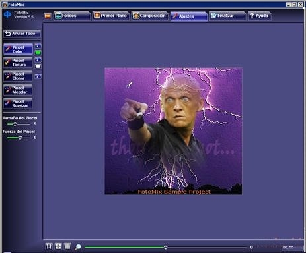
Task: Click the magnifying glass zoom icon
Action: tap(78, 247)
